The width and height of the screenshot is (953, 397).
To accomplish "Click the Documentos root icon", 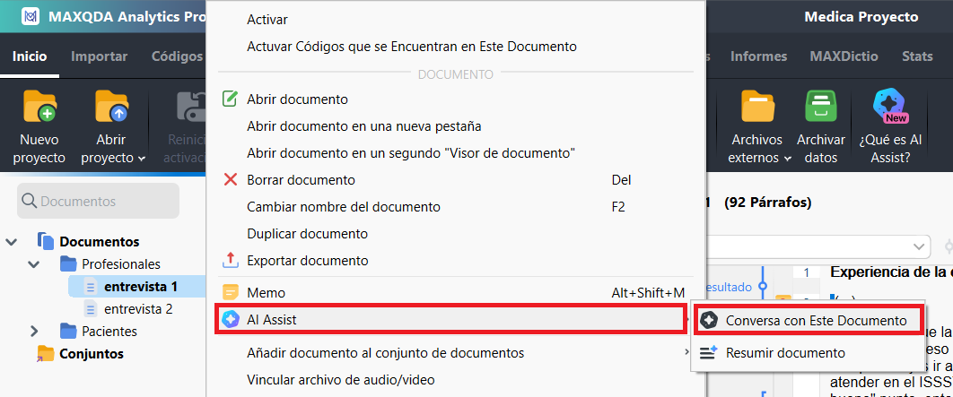I will pyautogui.click(x=46, y=241).
